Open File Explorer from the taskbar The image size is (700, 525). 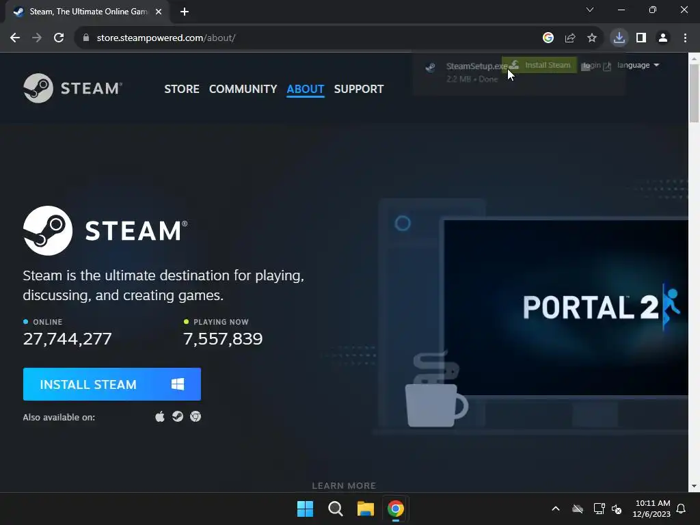tap(366, 509)
